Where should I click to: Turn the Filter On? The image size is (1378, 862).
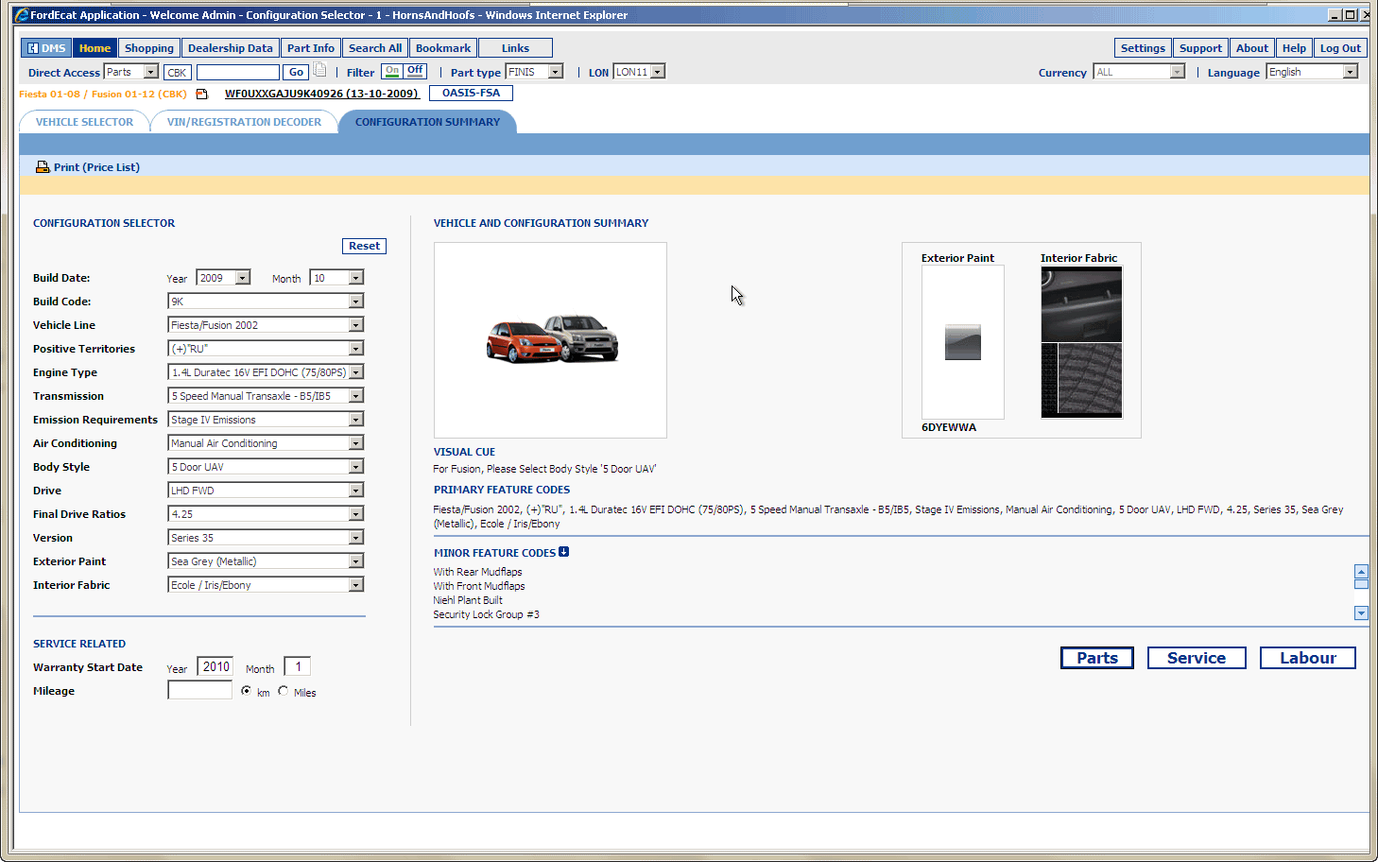(392, 71)
